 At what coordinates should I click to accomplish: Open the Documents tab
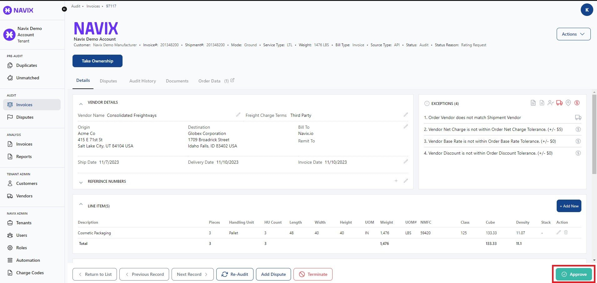tap(177, 81)
